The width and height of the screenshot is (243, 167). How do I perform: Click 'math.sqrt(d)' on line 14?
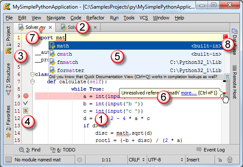coord(134,133)
